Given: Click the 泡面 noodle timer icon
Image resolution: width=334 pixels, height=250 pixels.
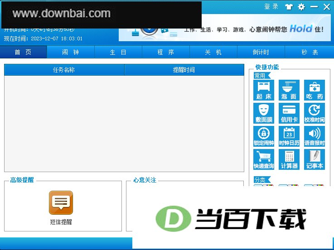Looking at the screenshot, I should tap(289, 90).
